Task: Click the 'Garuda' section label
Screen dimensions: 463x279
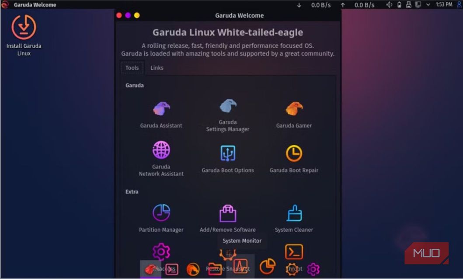Action: tap(134, 85)
